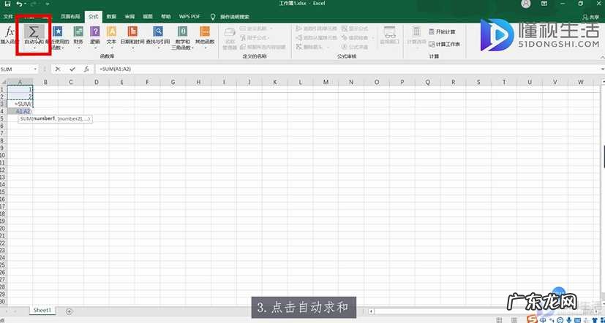The width and height of the screenshot is (605, 323).
Task: Select column B header
Action: tap(45, 82)
